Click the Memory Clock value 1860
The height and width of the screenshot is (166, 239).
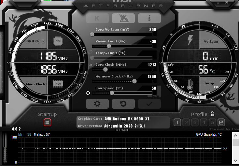click(x=152, y=76)
